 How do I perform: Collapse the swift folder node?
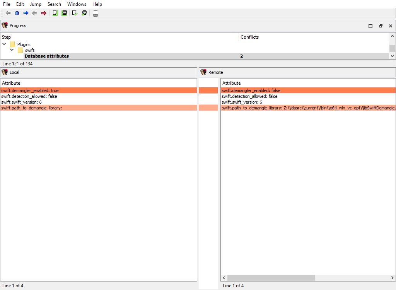pyautogui.click(x=12, y=50)
